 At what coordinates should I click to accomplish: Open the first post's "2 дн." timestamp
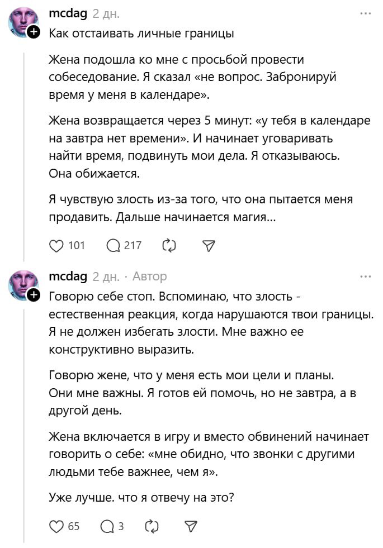point(106,13)
